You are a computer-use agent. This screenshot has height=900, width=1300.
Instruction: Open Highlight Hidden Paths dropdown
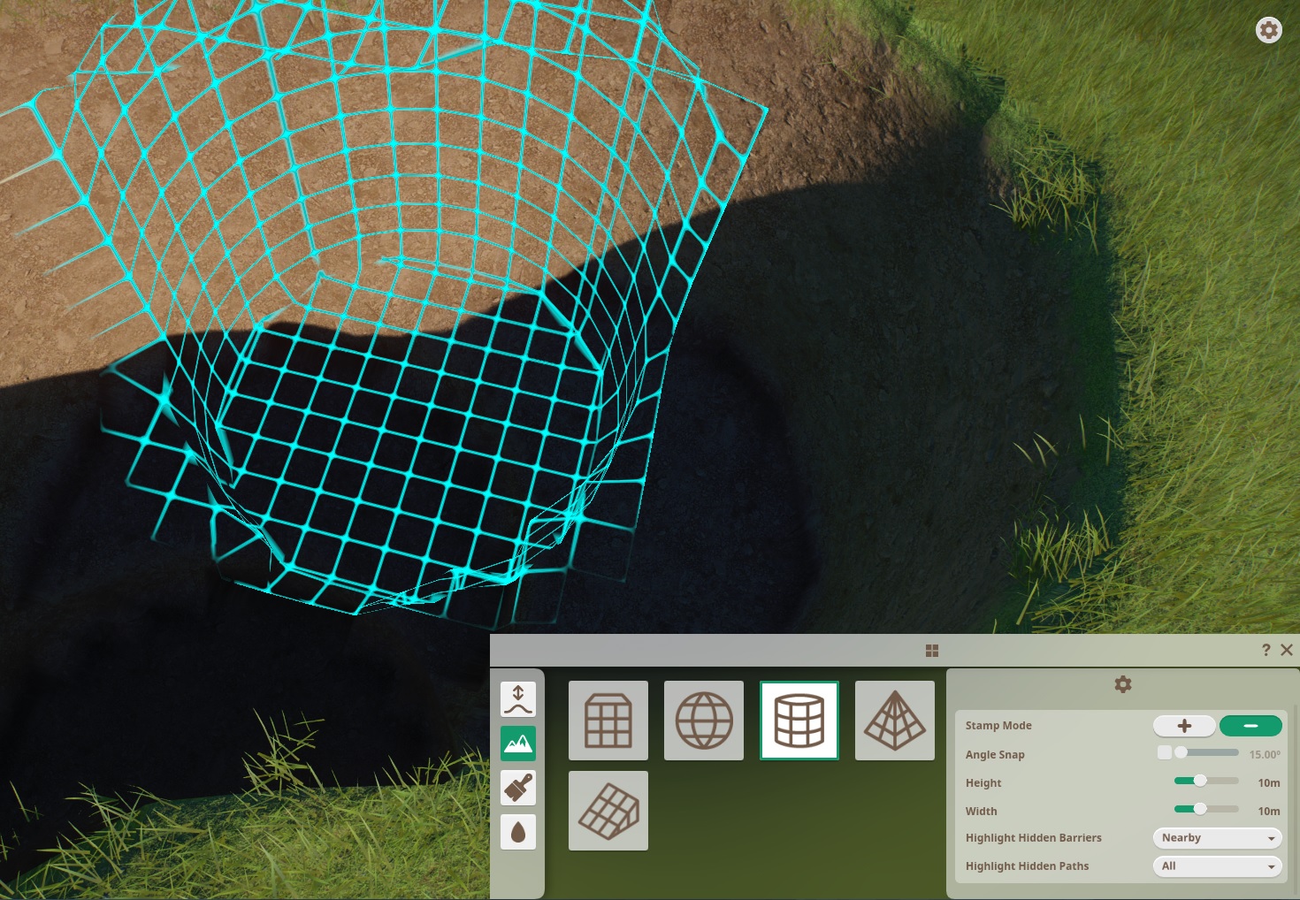click(1218, 866)
